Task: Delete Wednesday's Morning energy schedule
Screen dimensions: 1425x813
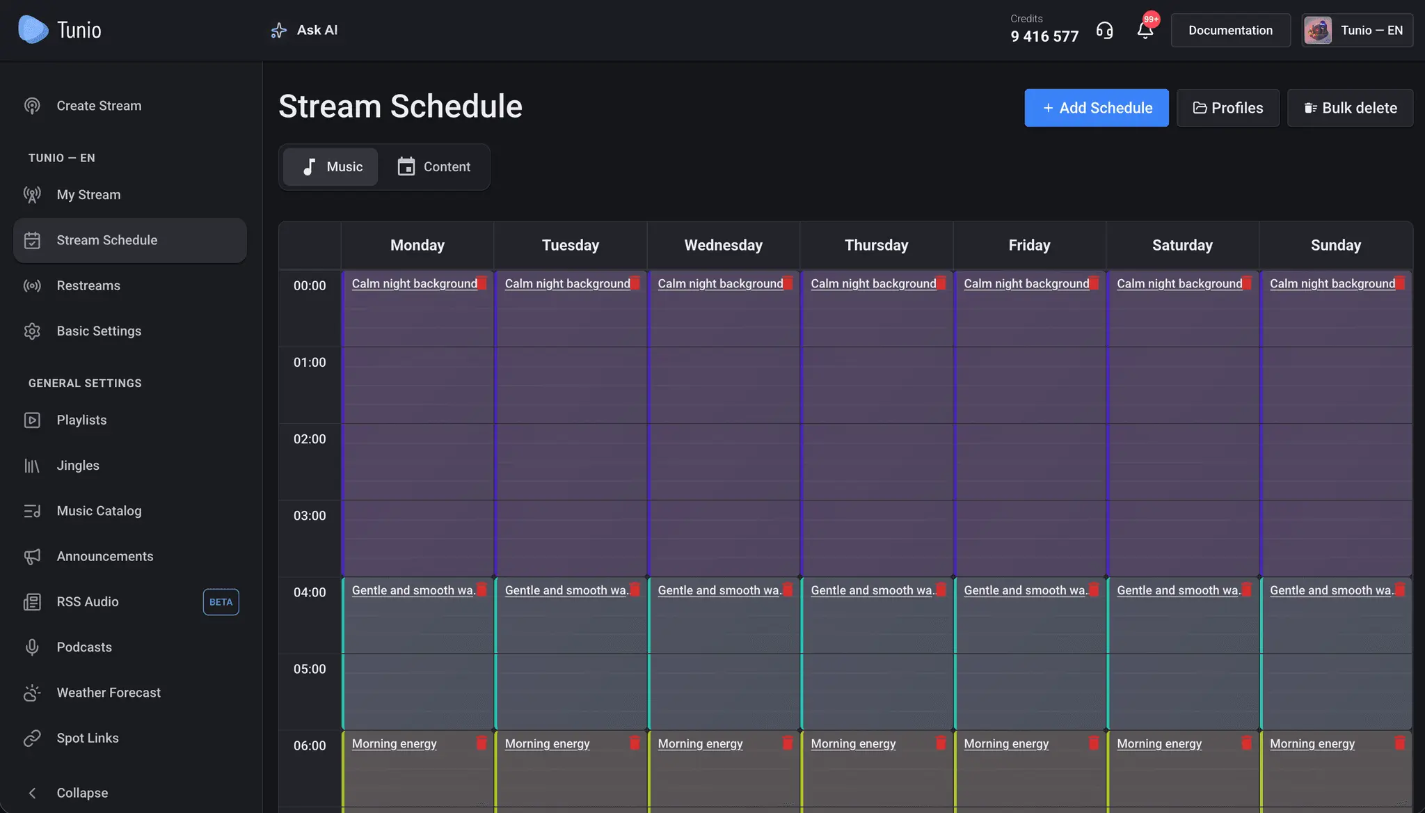Action: pos(788,743)
